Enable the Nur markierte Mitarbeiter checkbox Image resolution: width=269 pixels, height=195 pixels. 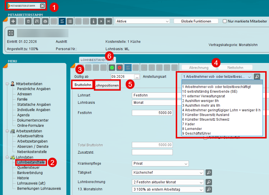pos(225,21)
